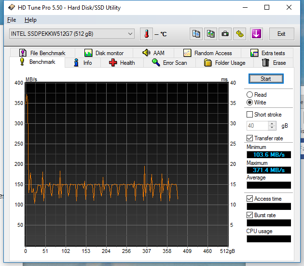Click the temperature thermometer icon
304x266 pixels.
click(x=146, y=34)
